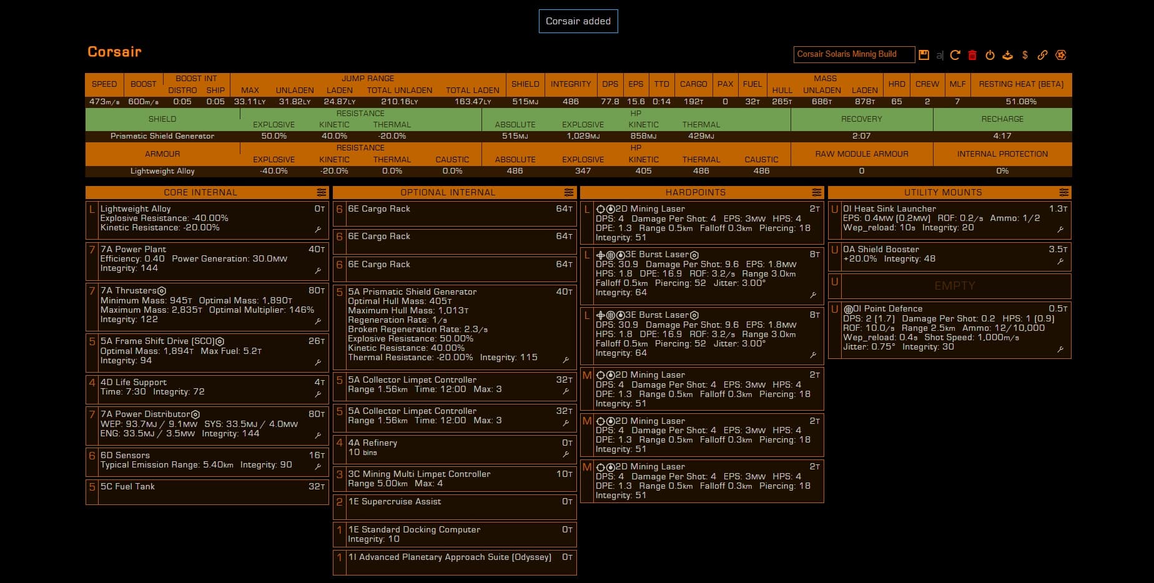The image size is (1154, 583).
Task: Select the 3C Mining Multi Limpet Controller module
Action: [454, 479]
